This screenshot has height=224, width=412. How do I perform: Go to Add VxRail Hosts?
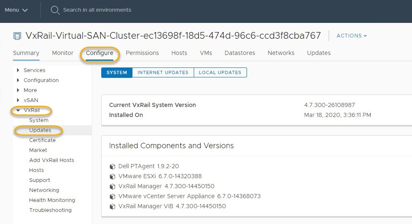tap(52, 160)
